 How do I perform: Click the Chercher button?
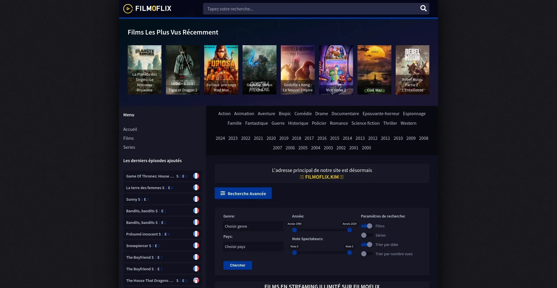(238, 265)
